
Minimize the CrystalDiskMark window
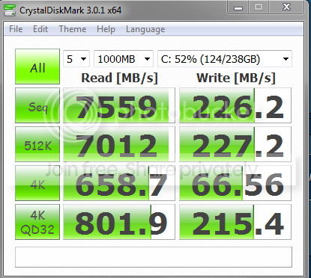pos(238,7)
